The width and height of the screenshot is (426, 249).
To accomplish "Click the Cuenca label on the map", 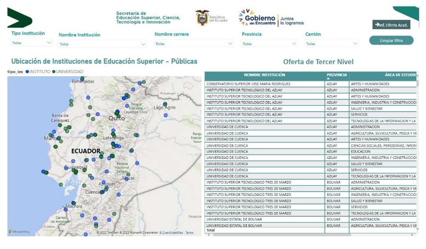I will pyautogui.click(x=92, y=192).
